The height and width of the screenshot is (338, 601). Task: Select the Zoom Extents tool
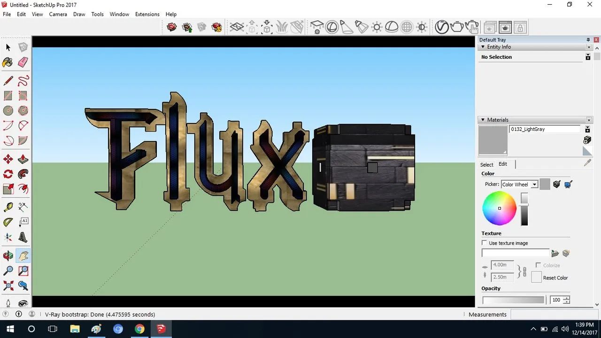tap(8, 285)
